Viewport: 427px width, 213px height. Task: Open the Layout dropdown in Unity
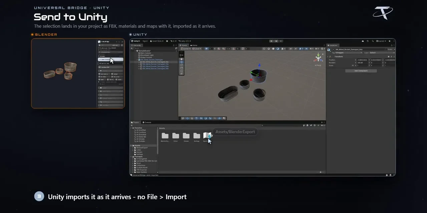(381, 41)
